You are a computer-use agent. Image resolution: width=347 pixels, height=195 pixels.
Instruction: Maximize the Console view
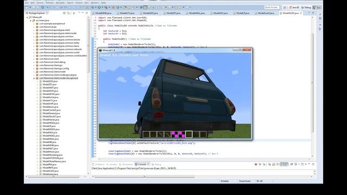(313, 164)
